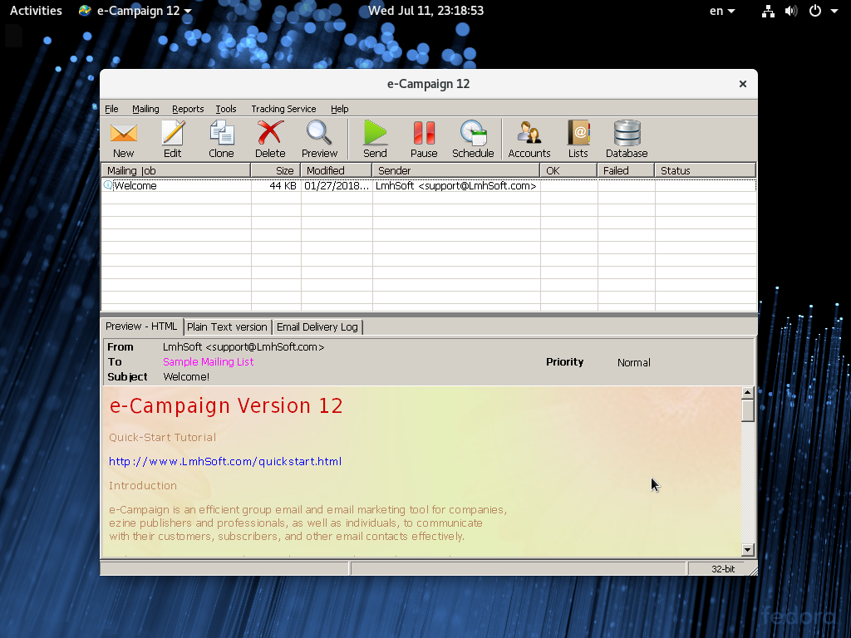The height and width of the screenshot is (638, 851).
Task: Open the Mailing menu
Action: pyautogui.click(x=145, y=109)
